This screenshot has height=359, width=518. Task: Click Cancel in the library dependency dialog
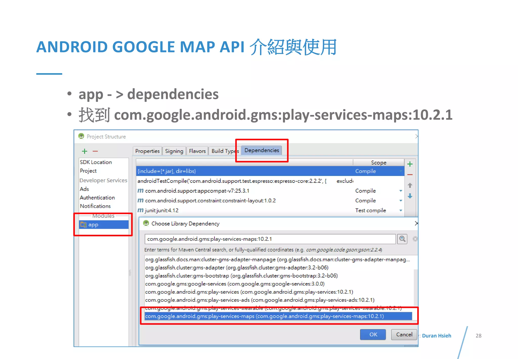click(404, 334)
